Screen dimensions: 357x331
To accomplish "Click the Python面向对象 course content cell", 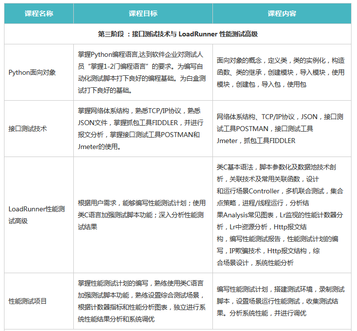I will coord(281,72).
